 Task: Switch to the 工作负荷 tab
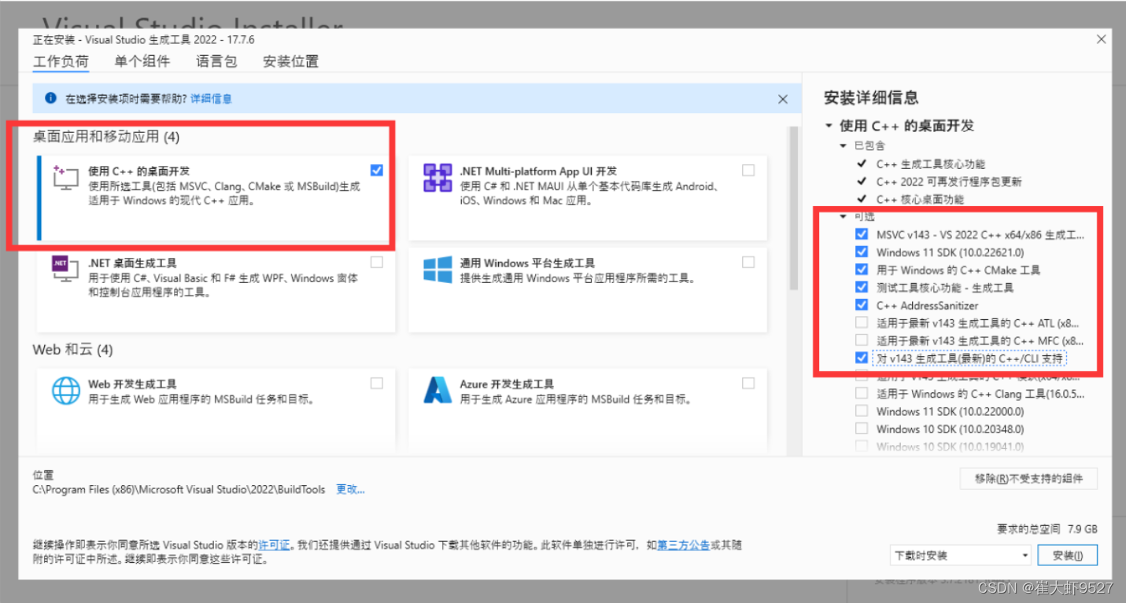[x=61, y=61]
